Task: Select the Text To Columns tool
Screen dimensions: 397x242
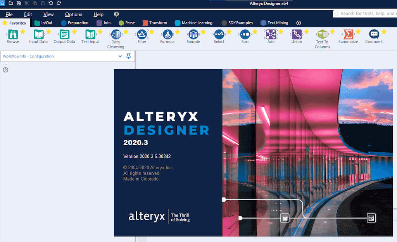Action: coord(322,39)
